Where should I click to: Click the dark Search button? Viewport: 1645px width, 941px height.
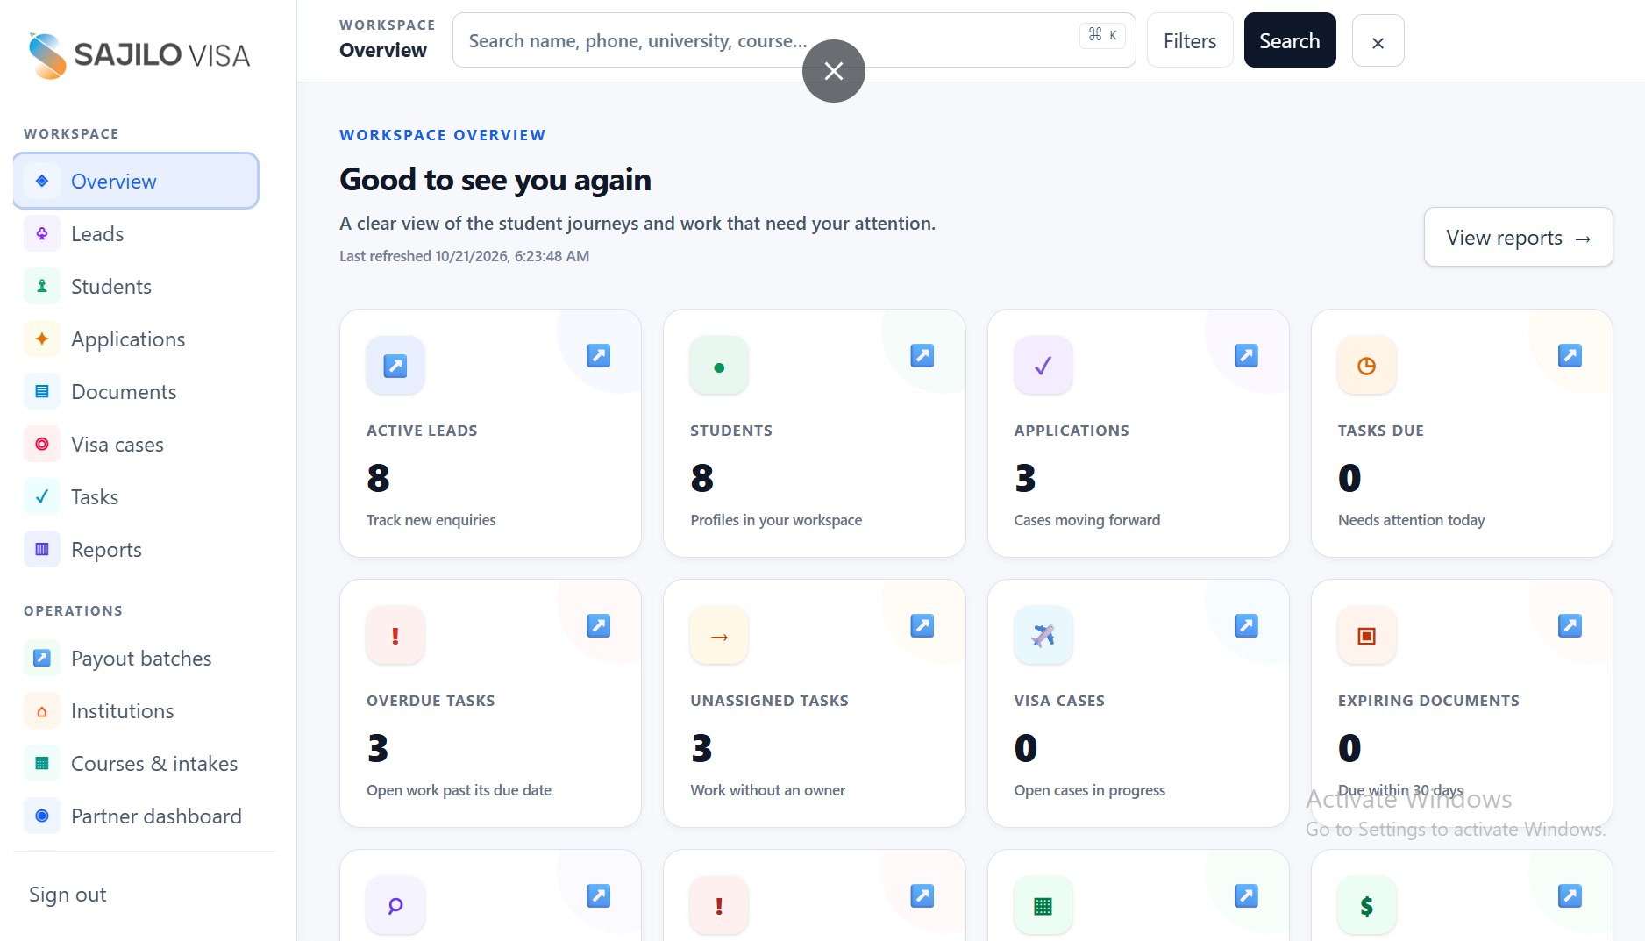(x=1289, y=40)
